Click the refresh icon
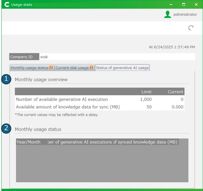203x191 pixels. tap(191, 28)
